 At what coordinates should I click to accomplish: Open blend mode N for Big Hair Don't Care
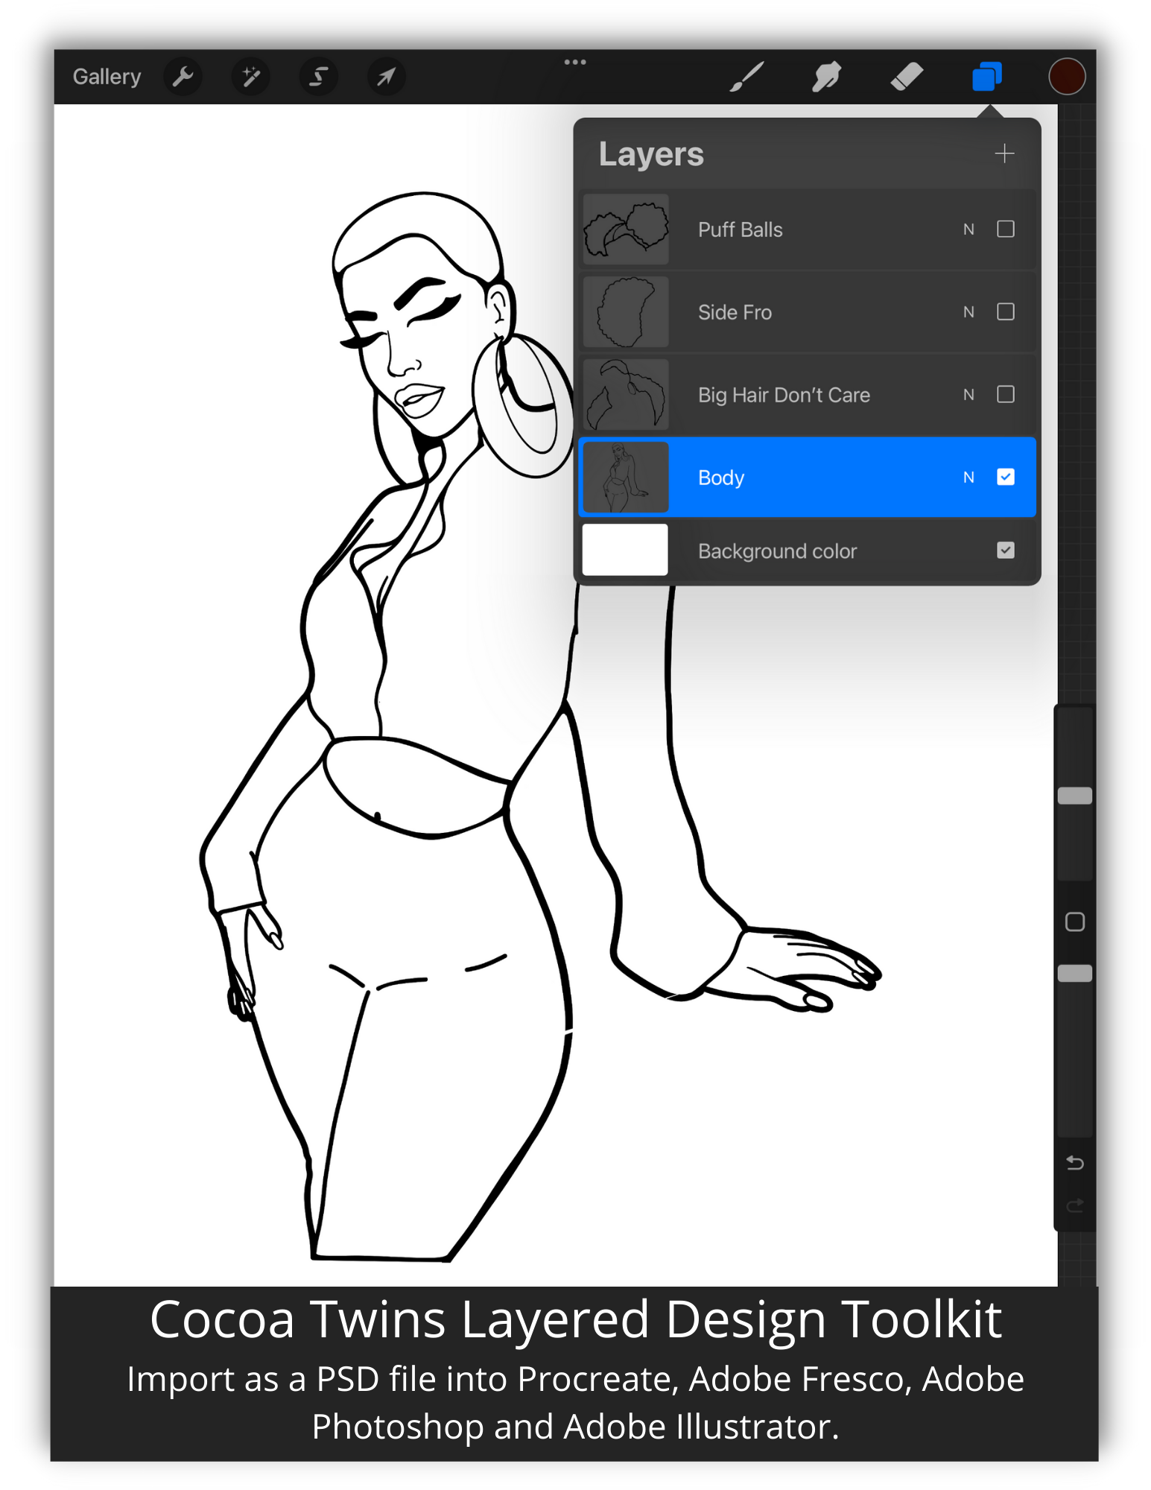[968, 395]
